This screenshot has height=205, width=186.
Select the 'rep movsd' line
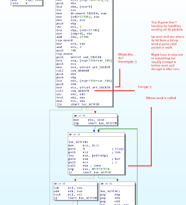pyautogui.click(x=65, y=40)
